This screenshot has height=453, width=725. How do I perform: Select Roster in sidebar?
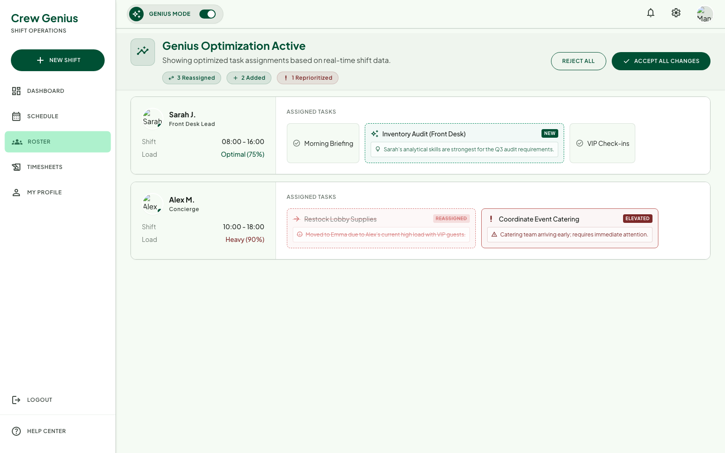click(x=58, y=142)
